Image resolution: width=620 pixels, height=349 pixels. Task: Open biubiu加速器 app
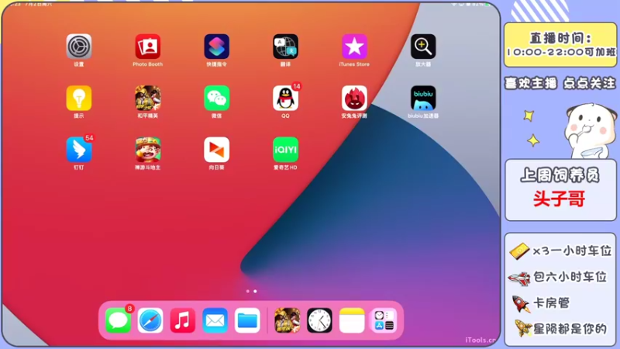coord(423,98)
